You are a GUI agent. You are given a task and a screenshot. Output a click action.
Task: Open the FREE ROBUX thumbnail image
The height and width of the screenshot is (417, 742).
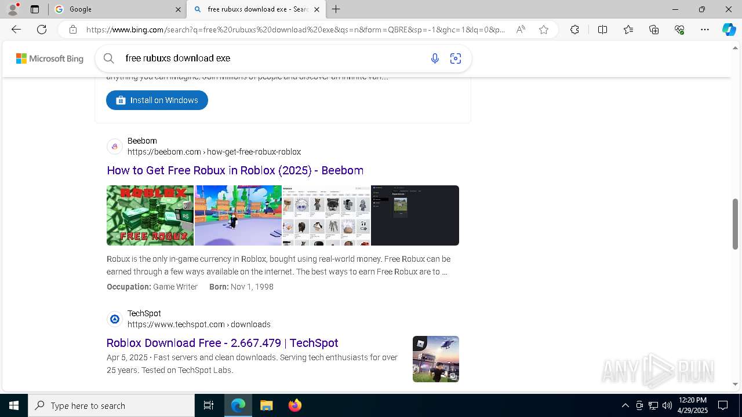pos(150,215)
